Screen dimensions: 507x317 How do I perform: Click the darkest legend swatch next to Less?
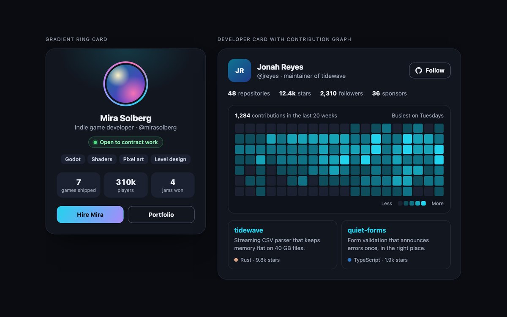400,203
